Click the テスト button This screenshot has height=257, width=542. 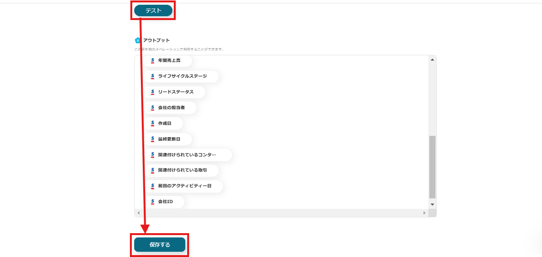tap(153, 10)
